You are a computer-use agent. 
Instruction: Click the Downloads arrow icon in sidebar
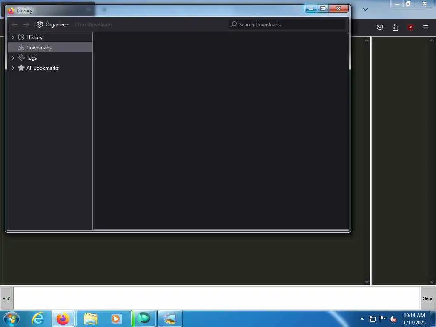tap(21, 47)
